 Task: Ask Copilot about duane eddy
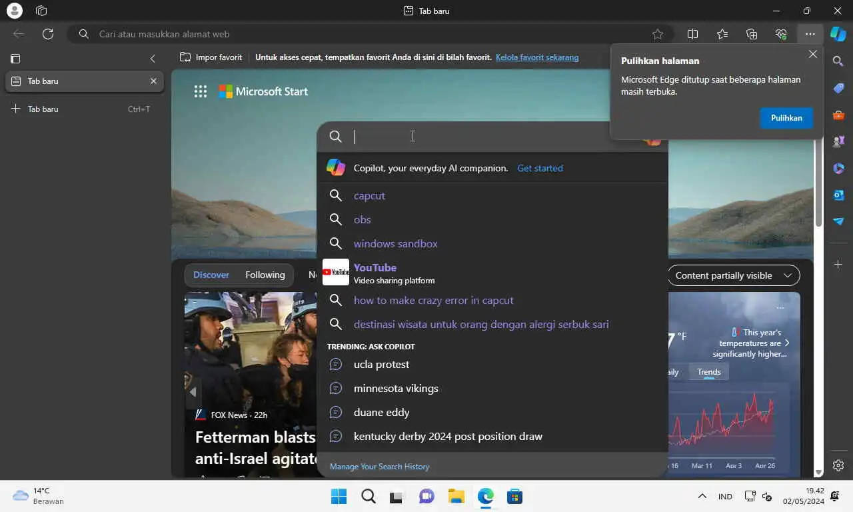point(492,412)
